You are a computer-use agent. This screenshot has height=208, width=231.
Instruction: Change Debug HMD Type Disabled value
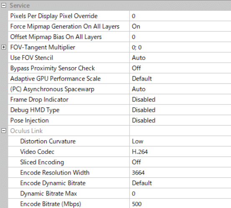click(x=180, y=110)
